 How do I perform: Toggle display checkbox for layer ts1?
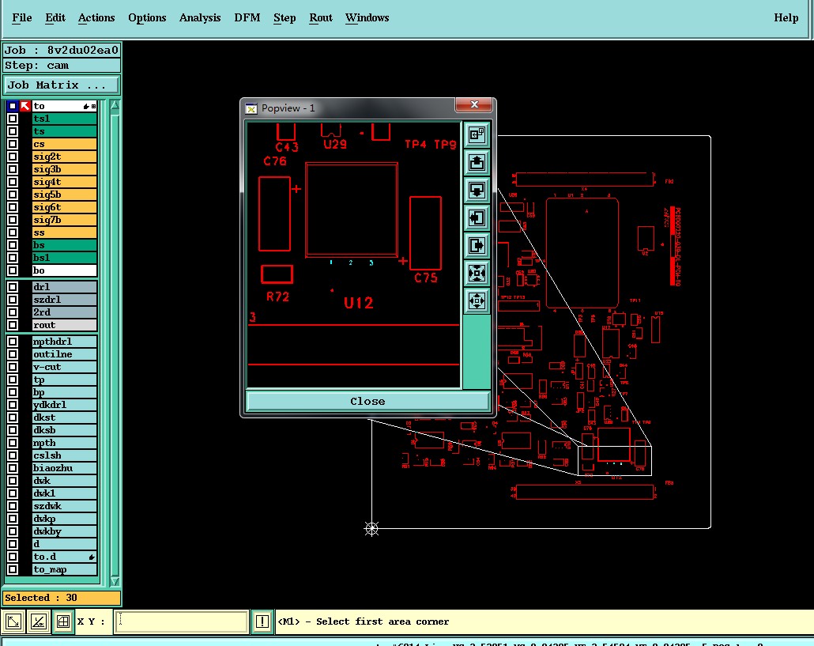13,119
